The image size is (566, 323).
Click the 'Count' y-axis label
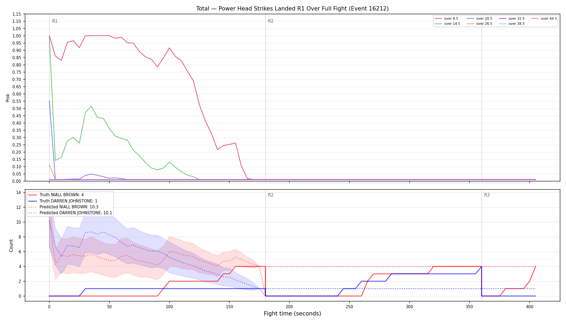click(x=11, y=245)
